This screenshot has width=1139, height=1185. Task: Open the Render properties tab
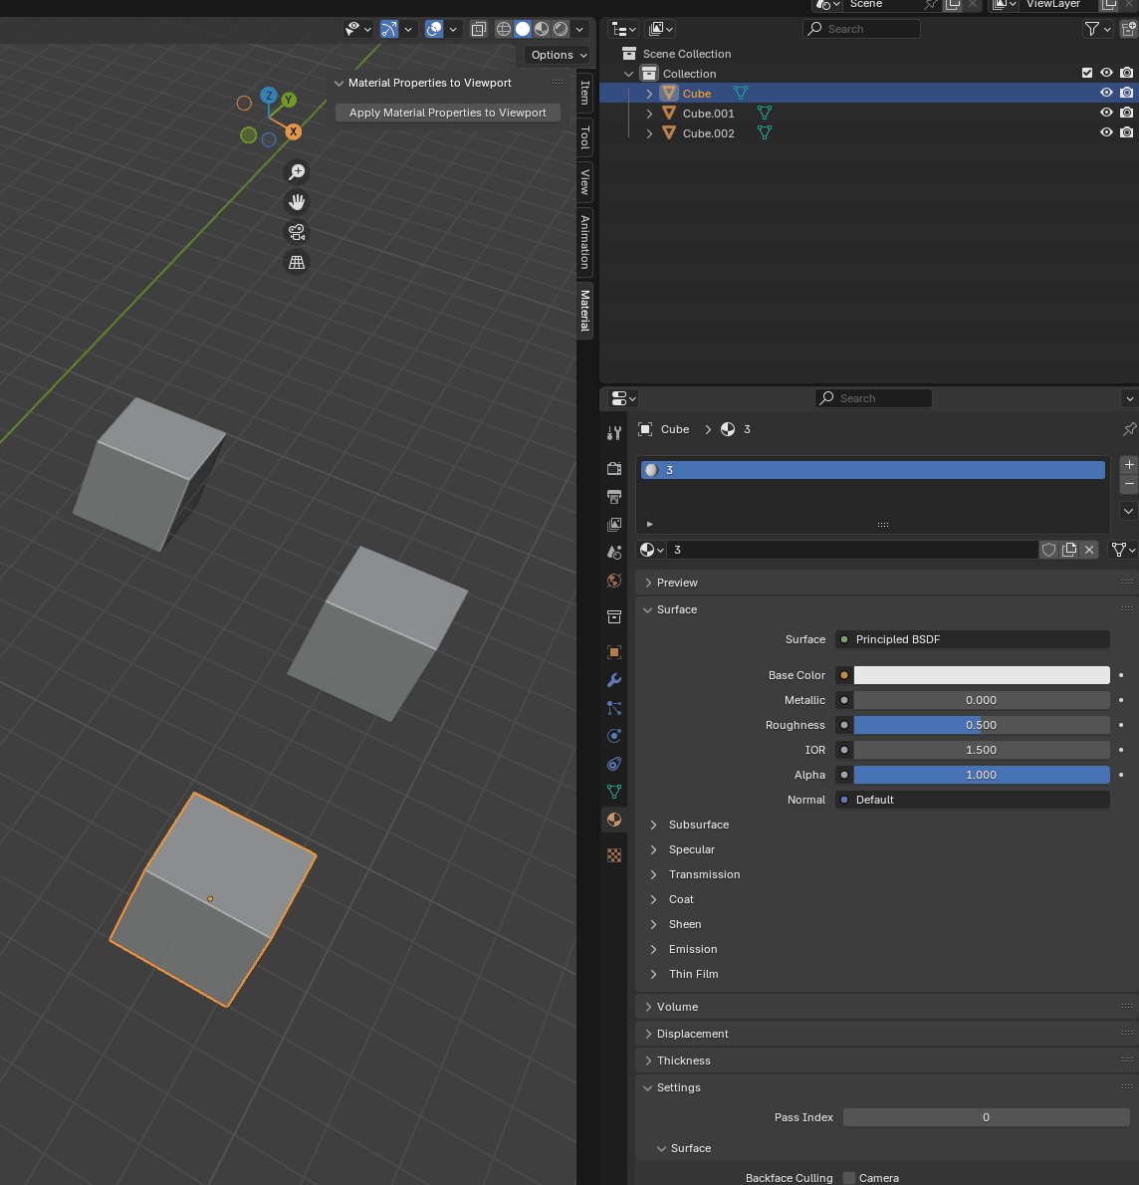tap(613, 469)
